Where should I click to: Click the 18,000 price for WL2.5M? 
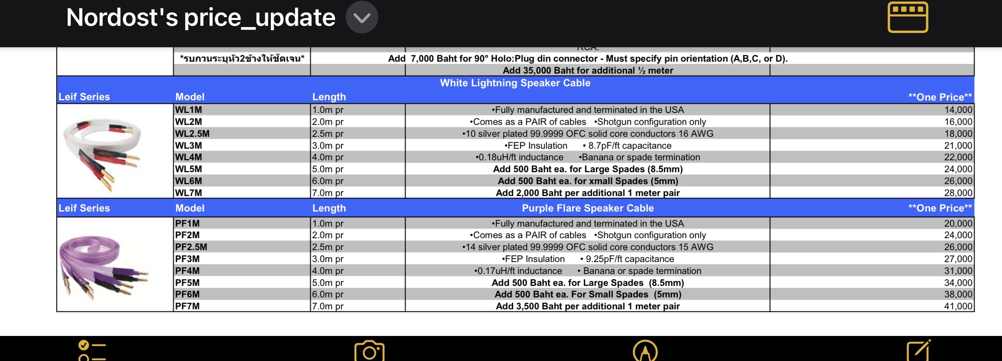click(x=958, y=134)
